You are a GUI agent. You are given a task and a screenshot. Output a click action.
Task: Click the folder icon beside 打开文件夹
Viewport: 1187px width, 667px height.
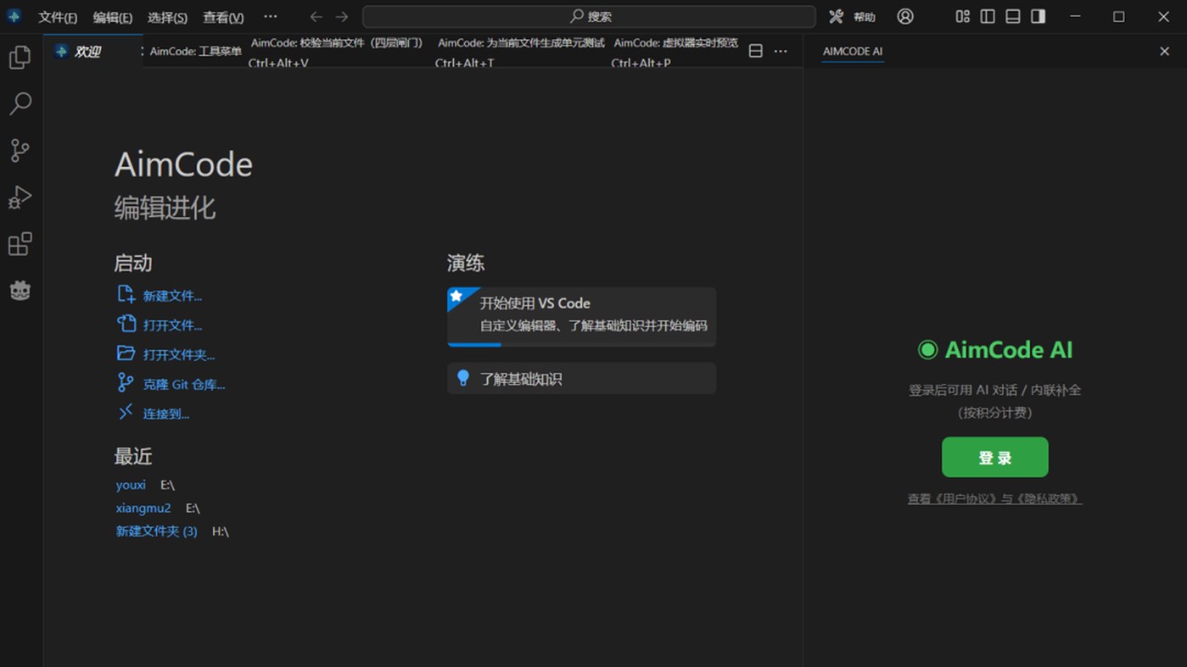[126, 353]
